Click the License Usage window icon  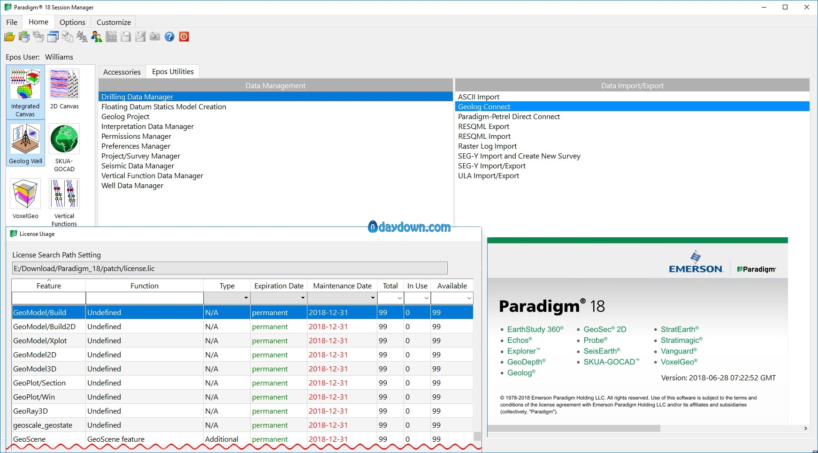14,234
